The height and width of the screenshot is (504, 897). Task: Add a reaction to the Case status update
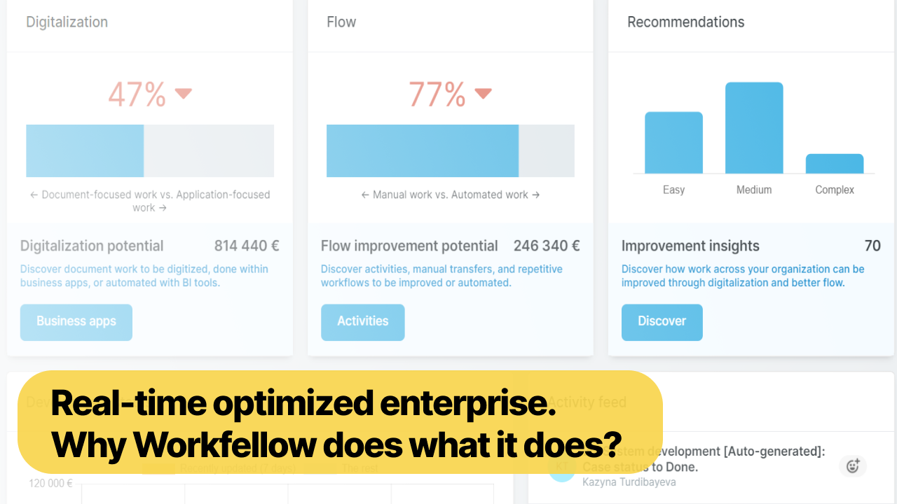pos(852,465)
